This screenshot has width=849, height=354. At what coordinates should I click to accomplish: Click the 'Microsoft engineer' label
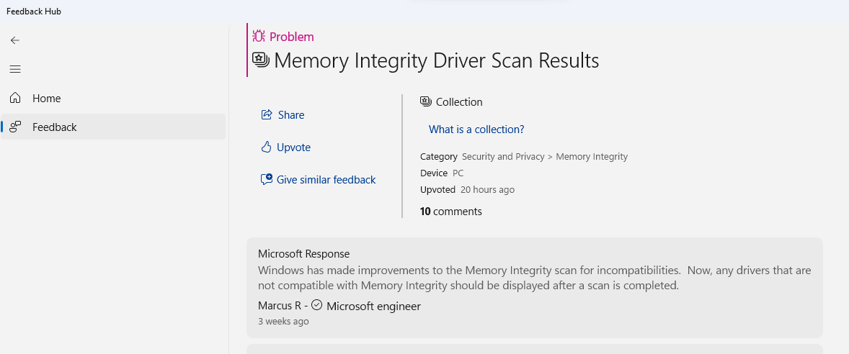pos(373,306)
